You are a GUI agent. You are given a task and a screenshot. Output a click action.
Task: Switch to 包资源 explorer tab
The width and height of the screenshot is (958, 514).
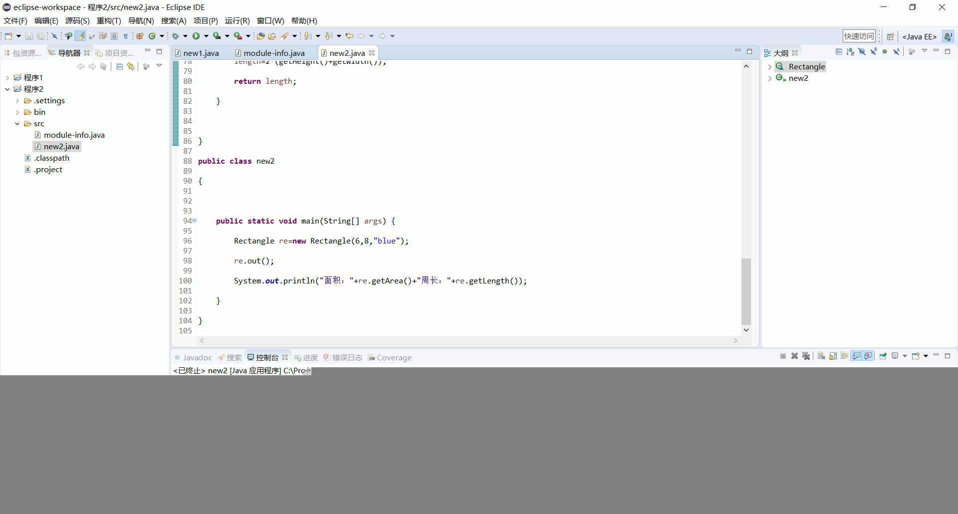[23, 53]
